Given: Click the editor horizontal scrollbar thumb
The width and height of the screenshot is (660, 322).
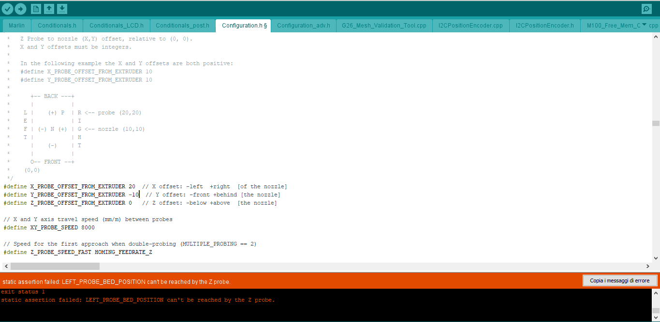Looking at the screenshot, I should [x=55, y=266].
